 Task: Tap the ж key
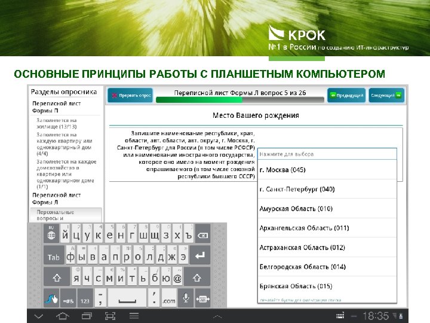coord(171,255)
